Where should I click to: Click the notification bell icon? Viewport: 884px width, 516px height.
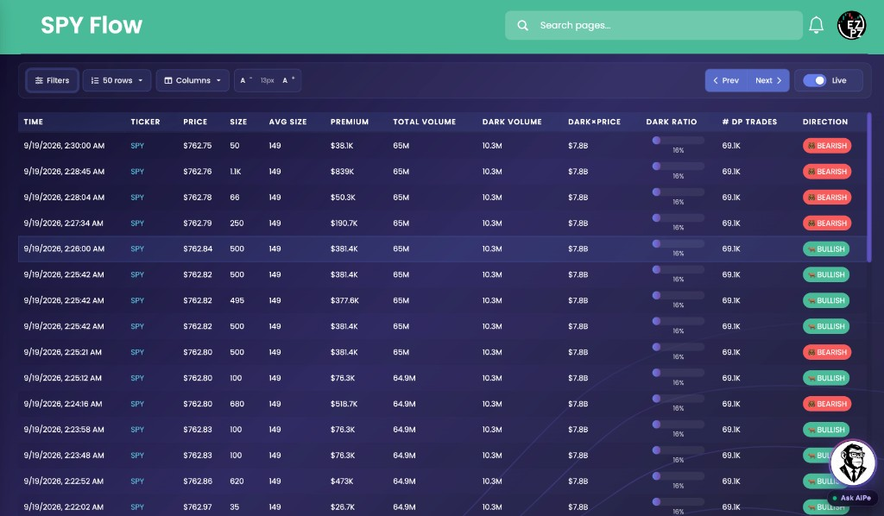(816, 25)
